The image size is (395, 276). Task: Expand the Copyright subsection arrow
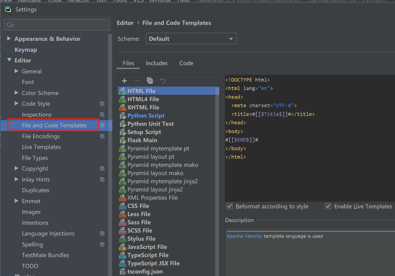[16, 168]
